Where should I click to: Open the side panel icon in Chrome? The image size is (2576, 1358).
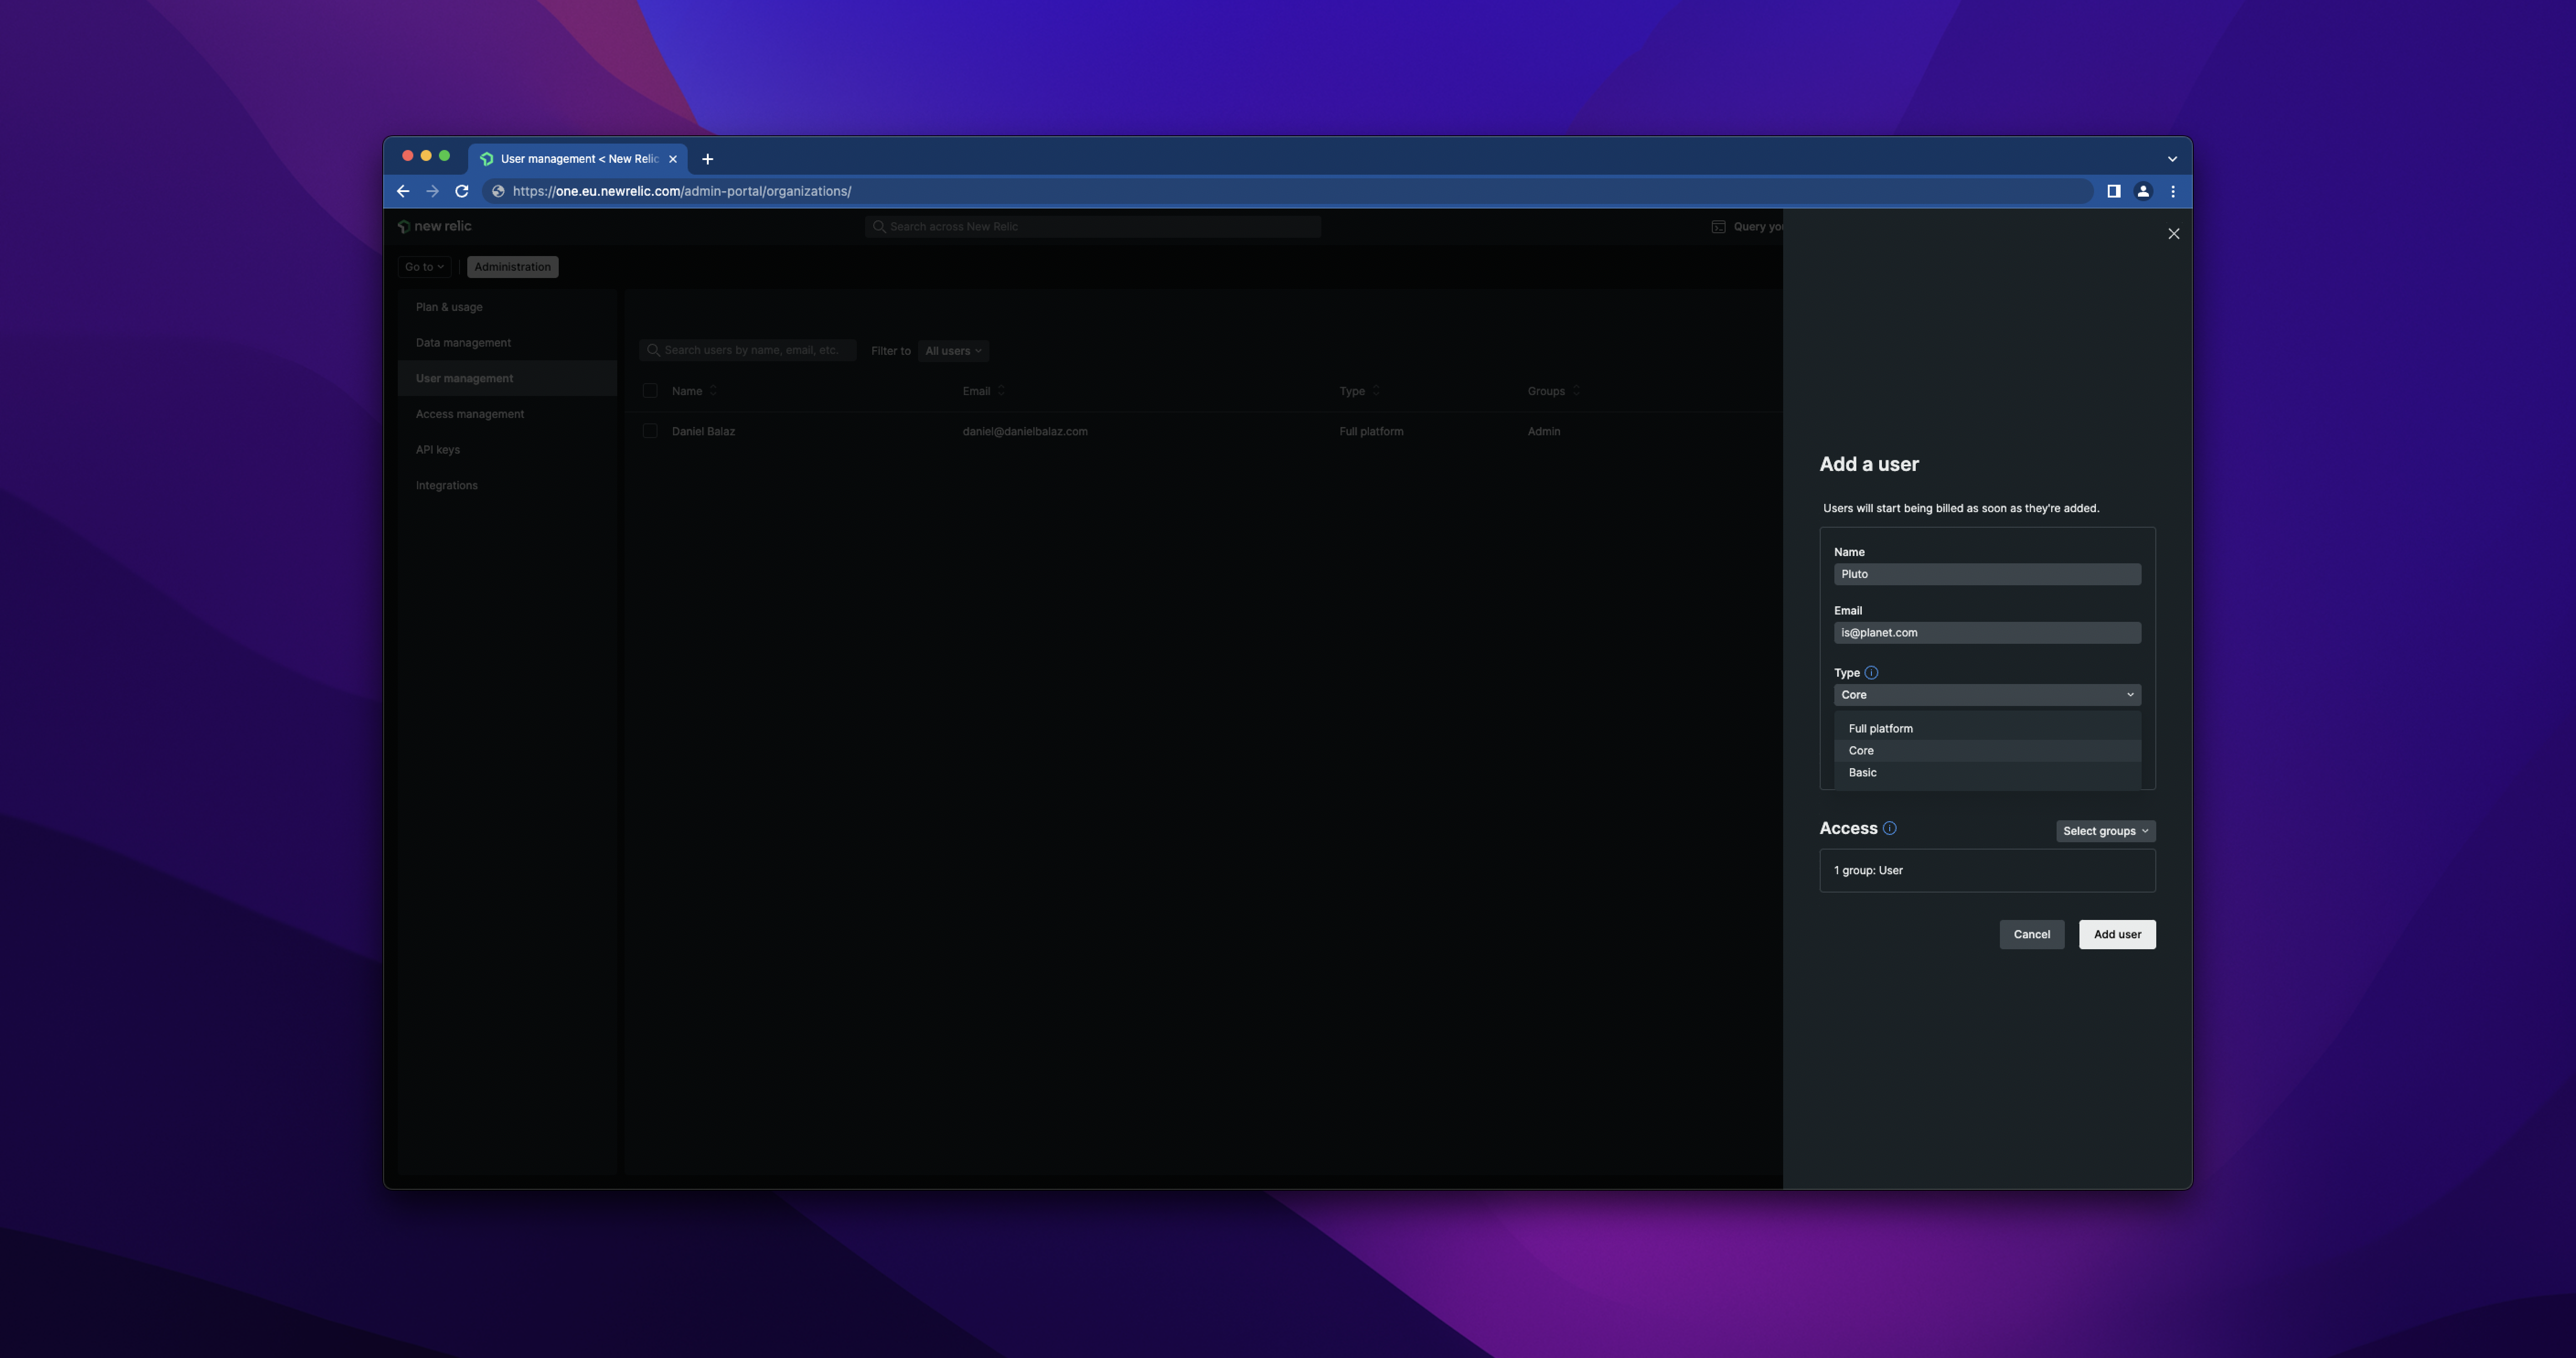tap(2114, 191)
